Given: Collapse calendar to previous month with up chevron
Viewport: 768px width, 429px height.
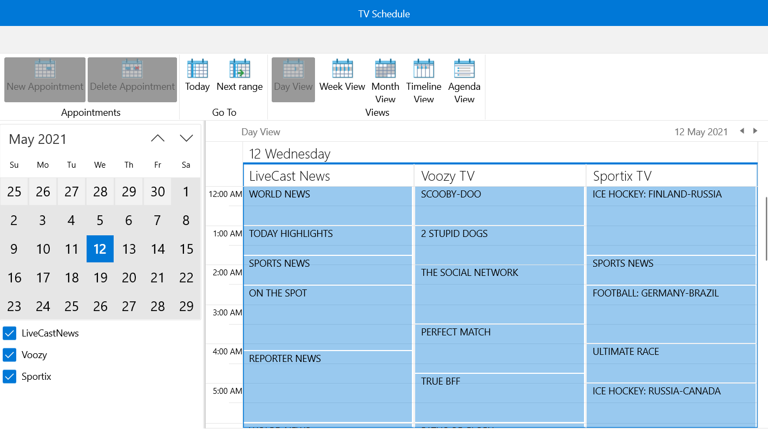Looking at the screenshot, I should [157, 138].
